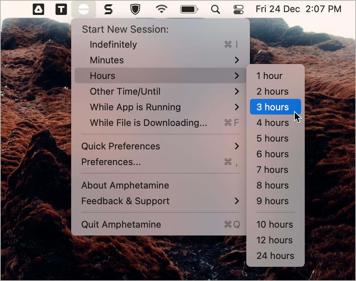This screenshot has width=356, height=281.
Task: Start a 1 hour session
Action: 276,76
